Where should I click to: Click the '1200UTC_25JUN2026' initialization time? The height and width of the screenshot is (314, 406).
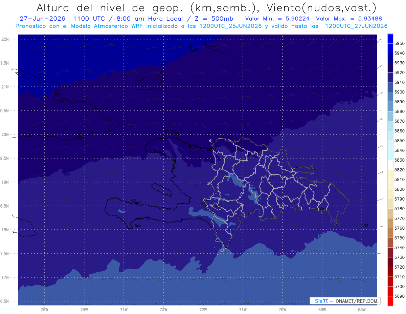pos(231,26)
